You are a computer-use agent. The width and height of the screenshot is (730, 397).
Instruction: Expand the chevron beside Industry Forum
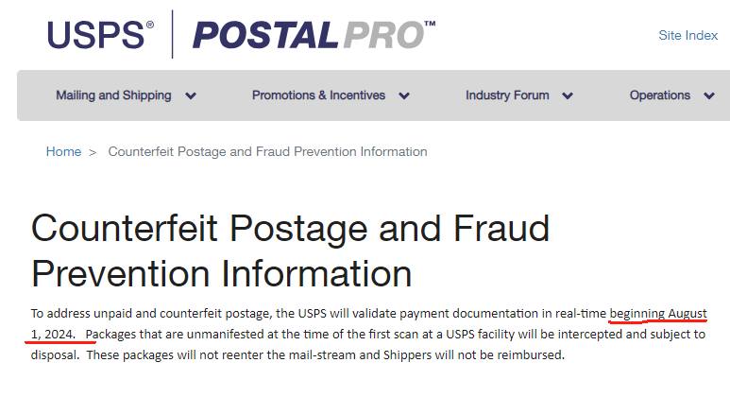[x=567, y=96]
